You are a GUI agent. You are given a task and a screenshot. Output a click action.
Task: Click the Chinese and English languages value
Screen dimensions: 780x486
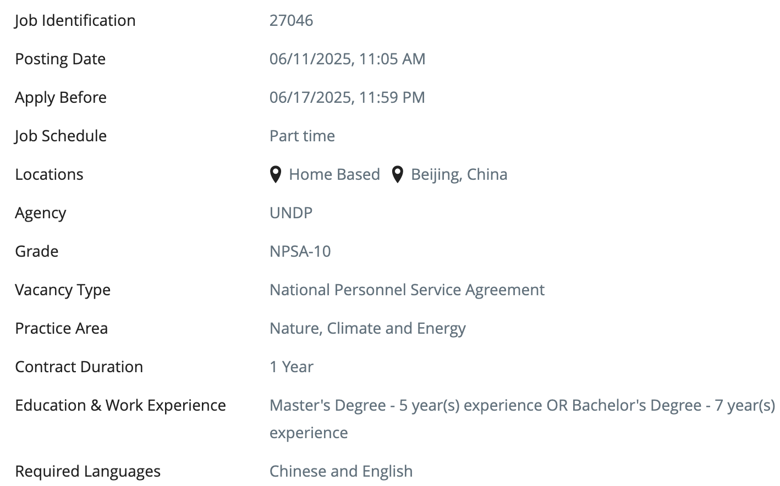coord(341,471)
